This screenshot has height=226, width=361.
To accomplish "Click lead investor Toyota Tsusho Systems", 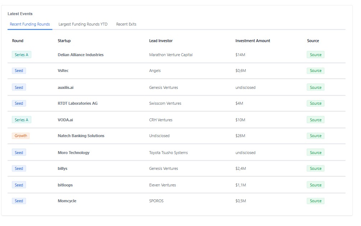I will [168, 153].
